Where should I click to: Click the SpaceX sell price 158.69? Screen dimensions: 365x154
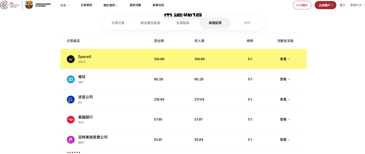[159, 59]
